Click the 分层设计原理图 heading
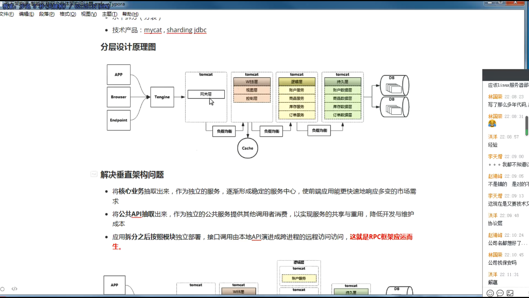 pos(128,47)
